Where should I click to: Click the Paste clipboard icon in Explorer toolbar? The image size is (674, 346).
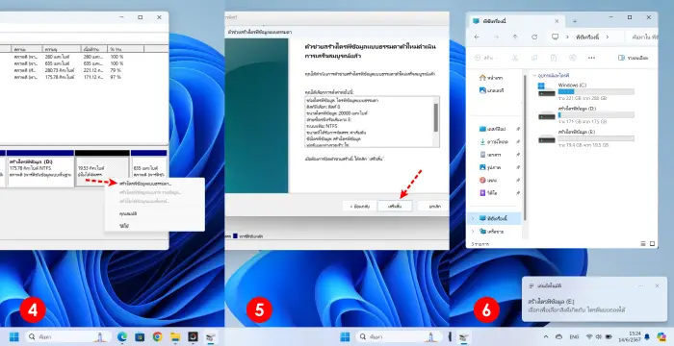554,58
